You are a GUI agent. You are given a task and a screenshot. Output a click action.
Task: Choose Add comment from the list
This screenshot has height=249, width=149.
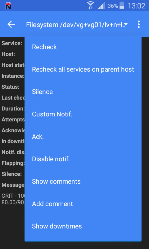[x=83, y=204]
